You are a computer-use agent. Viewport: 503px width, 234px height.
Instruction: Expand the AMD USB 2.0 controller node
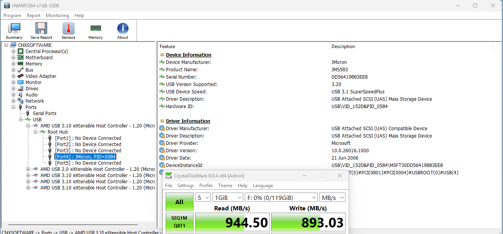tap(28, 169)
